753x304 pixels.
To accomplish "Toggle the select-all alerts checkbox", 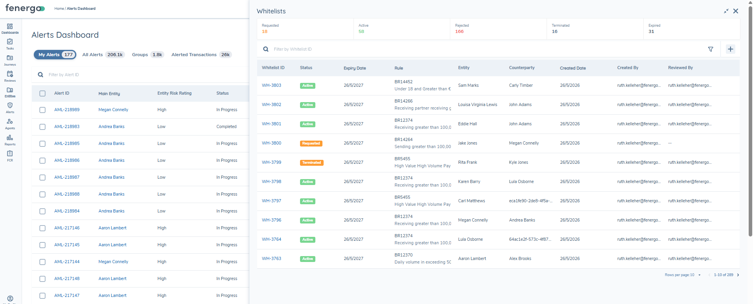I will click(x=42, y=93).
